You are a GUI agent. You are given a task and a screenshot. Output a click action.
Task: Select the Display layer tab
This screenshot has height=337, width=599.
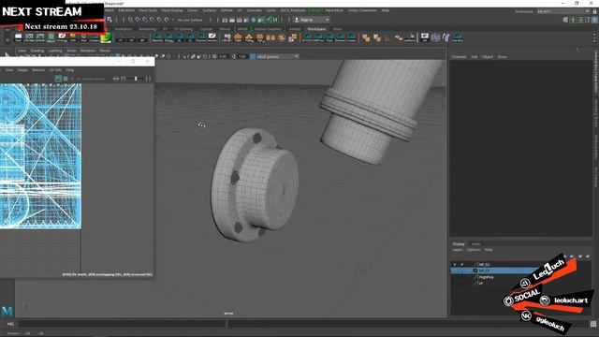click(459, 243)
